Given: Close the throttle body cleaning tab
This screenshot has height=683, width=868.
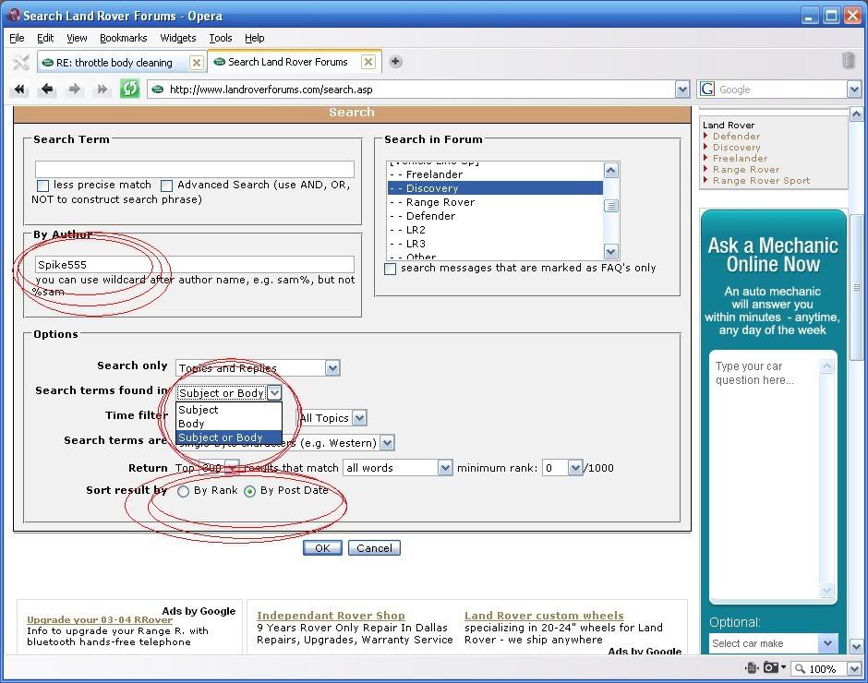Looking at the screenshot, I should pyautogui.click(x=196, y=63).
